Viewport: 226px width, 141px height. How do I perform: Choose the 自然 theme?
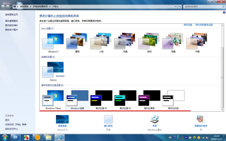pos(149,43)
